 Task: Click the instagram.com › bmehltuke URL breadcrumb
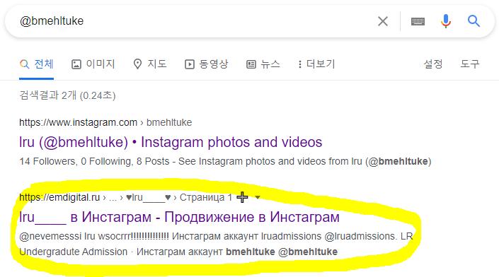(105, 122)
